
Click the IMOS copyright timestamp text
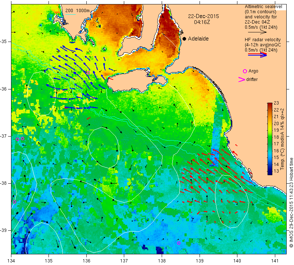pyautogui.click(x=291, y=202)
